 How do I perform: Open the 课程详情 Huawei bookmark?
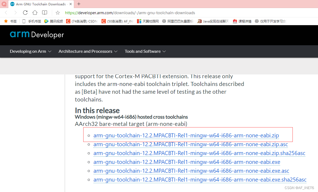point(242,21)
